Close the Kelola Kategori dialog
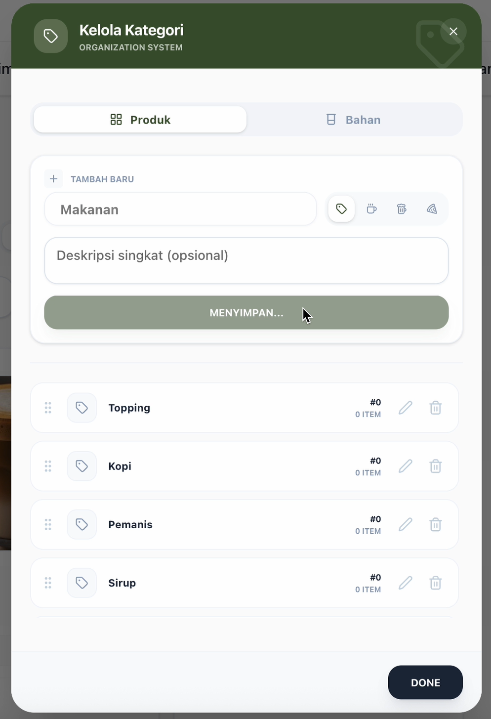Screen dimensions: 491x719 pyautogui.click(x=453, y=31)
